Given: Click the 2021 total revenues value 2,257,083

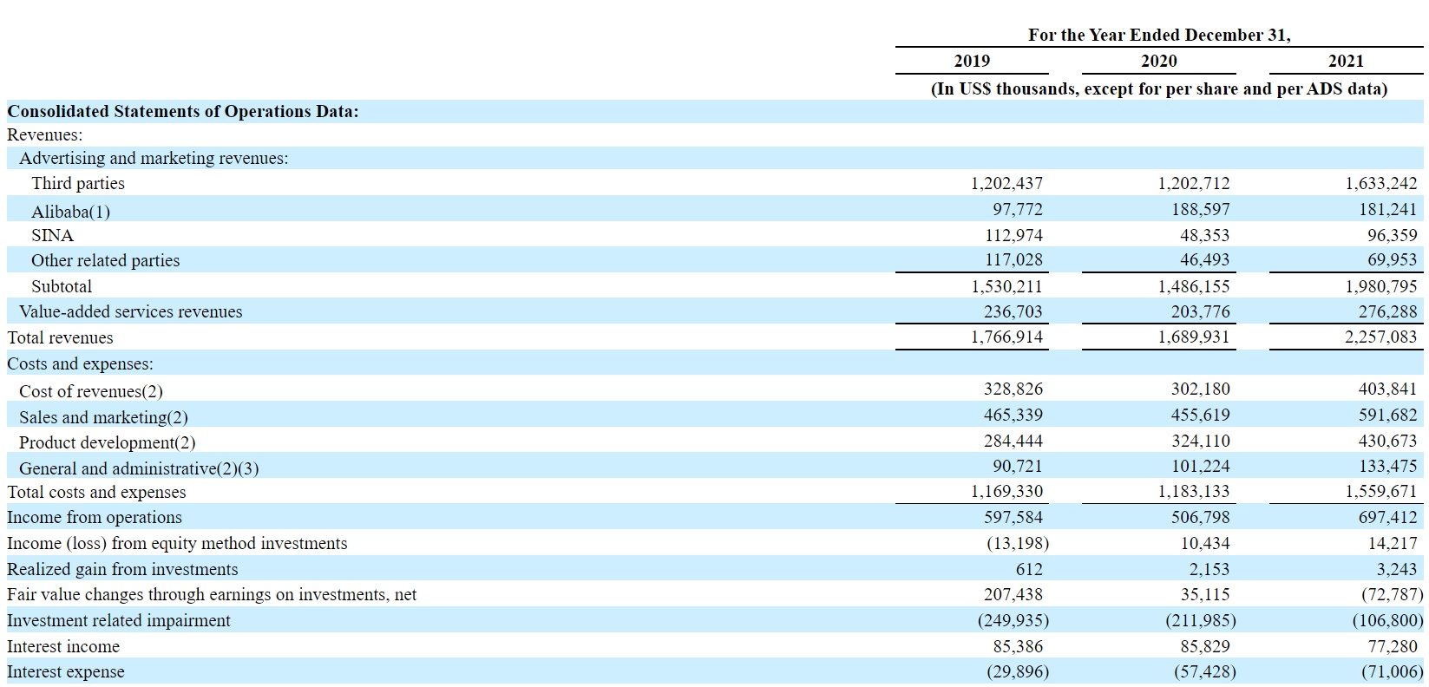Looking at the screenshot, I should (x=1380, y=337).
